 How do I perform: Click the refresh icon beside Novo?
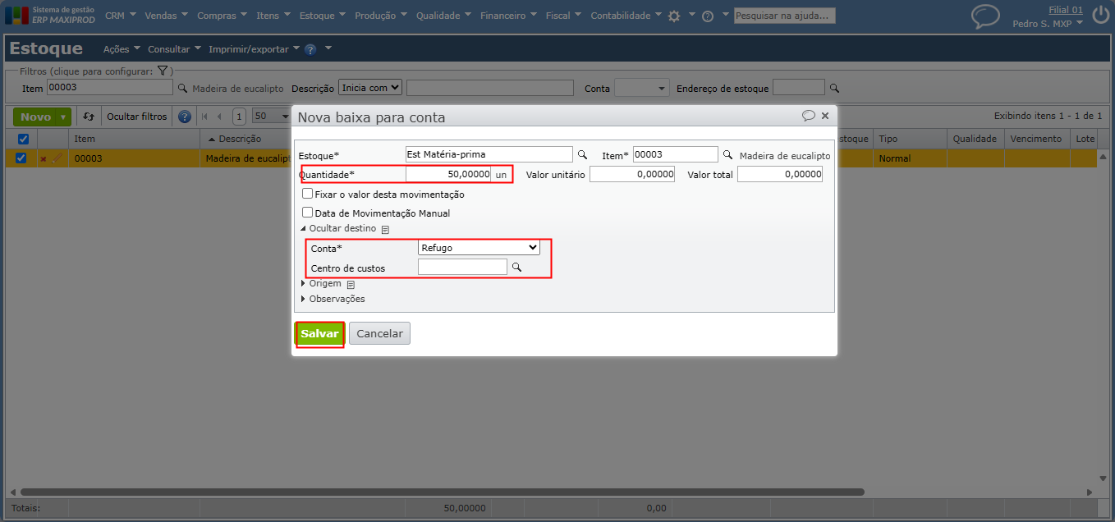coord(89,117)
